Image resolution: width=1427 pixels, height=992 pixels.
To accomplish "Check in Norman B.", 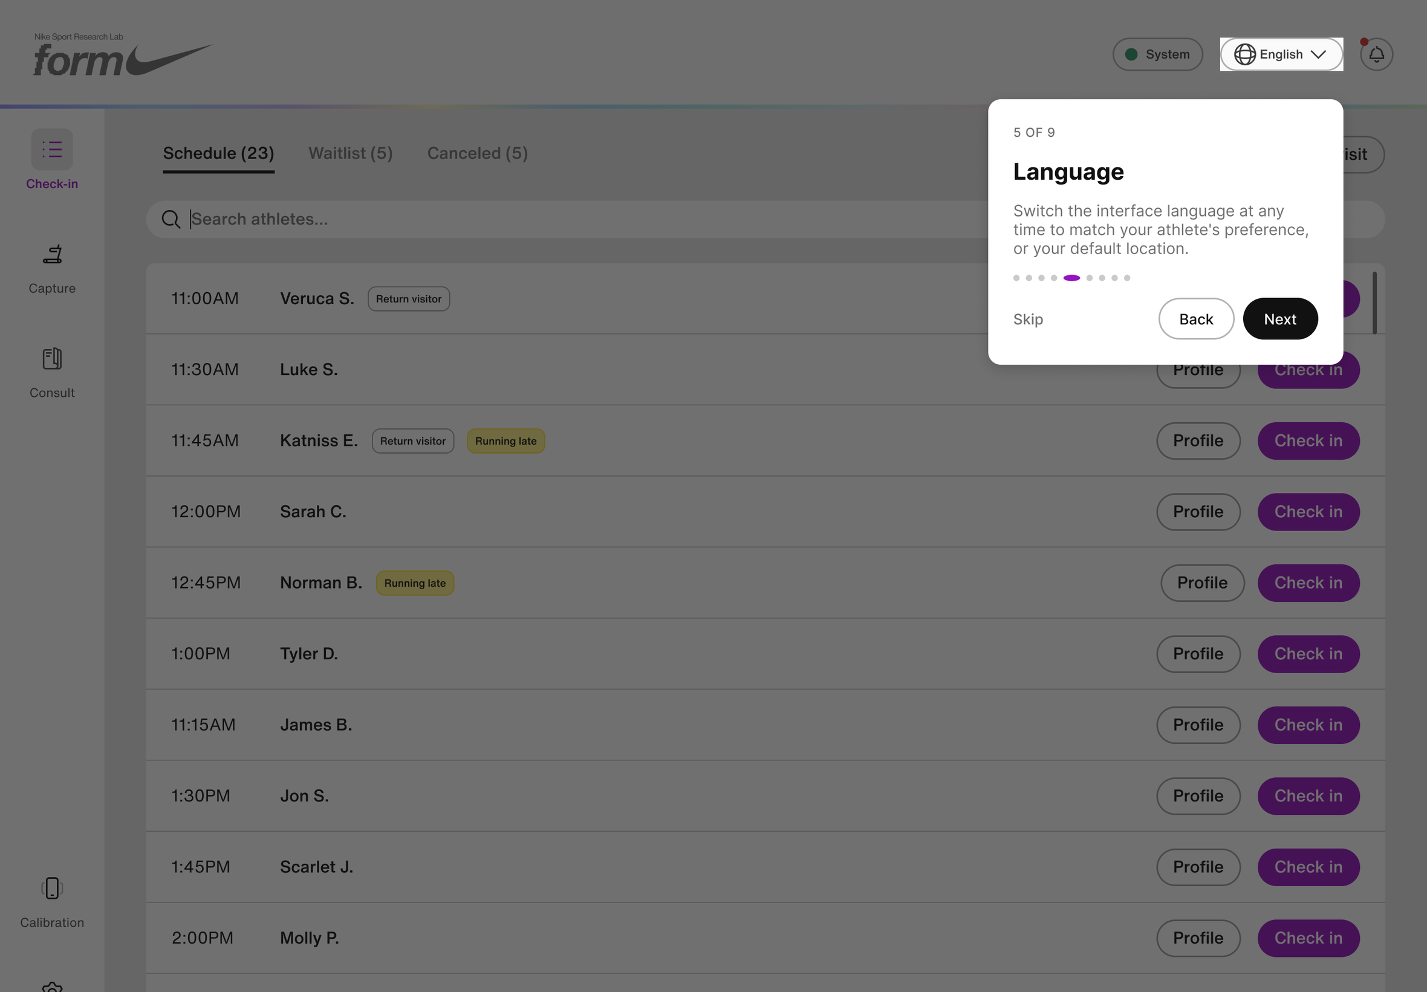I will click(x=1308, y=583).
